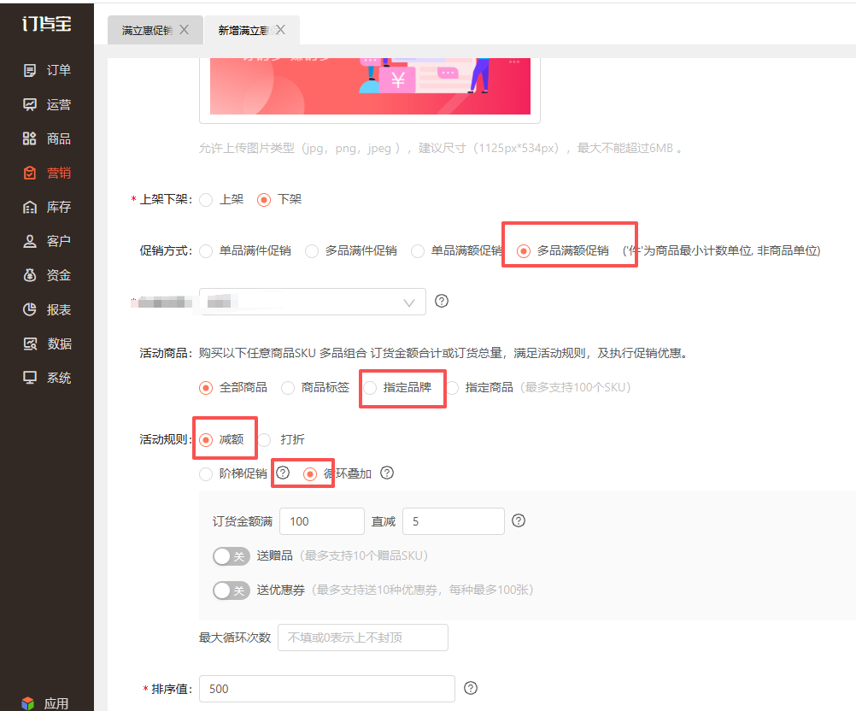Open 库存 menu in sidebar
856x711 pixels.
point(47,207)
